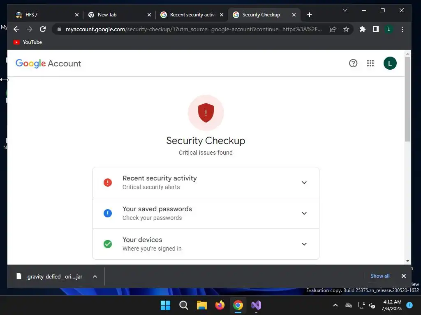This screenshot has height=315, width=421.
Task: Click red alert icon for security activity
Action: (x=108, y=183)
